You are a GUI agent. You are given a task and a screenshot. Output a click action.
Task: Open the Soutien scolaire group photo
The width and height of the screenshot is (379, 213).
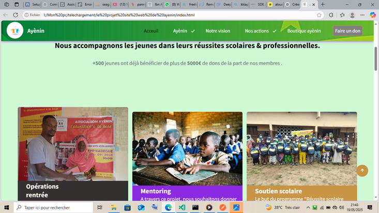[301, 149]
